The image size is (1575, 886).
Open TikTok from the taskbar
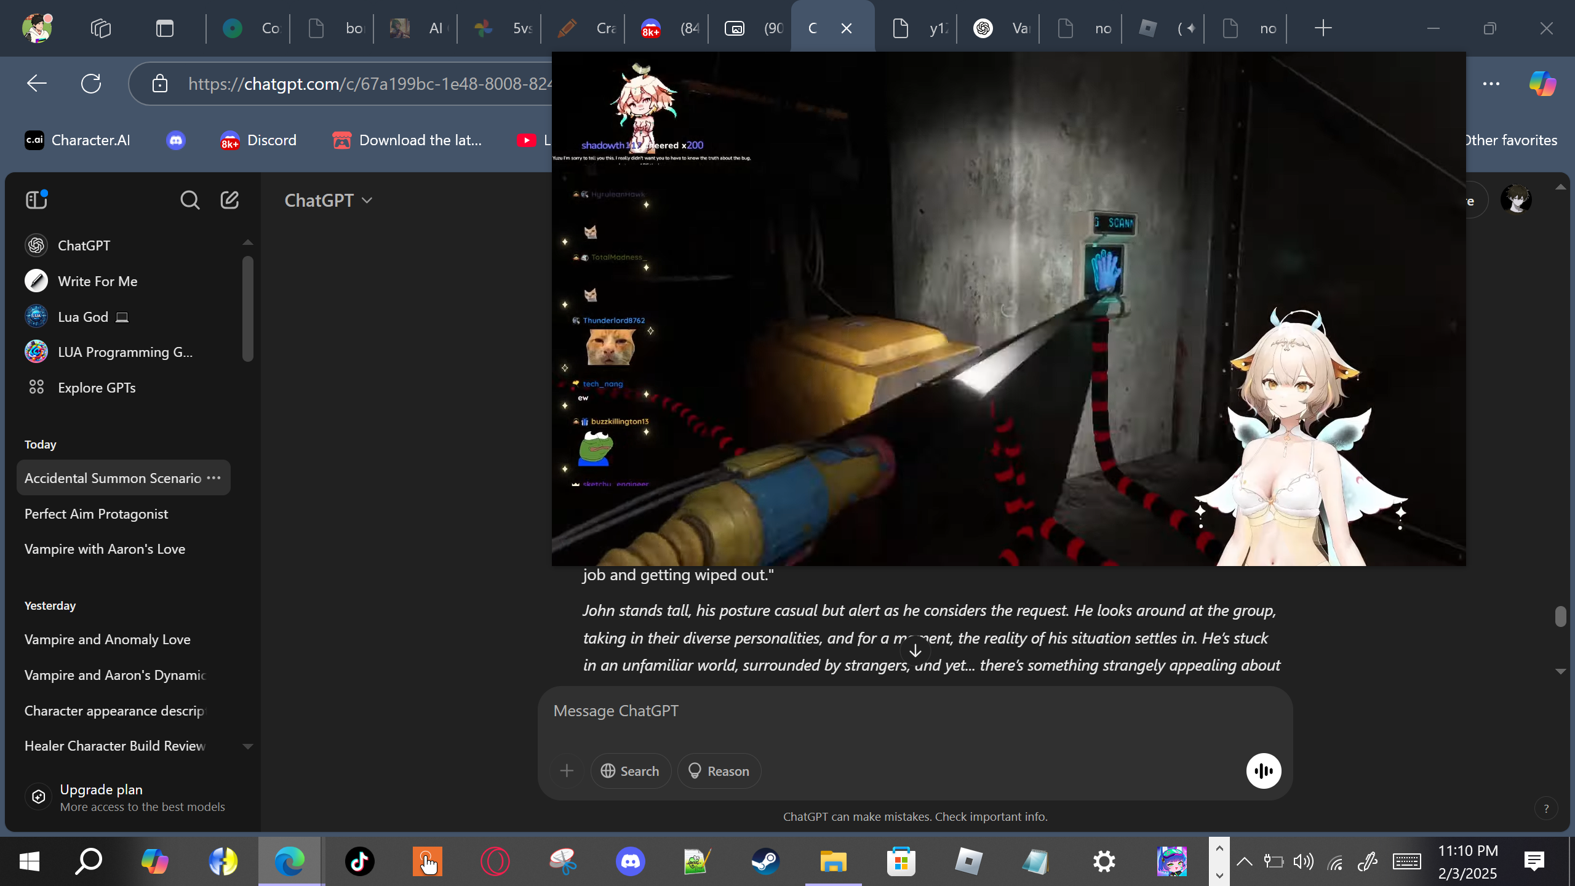click(x=360, y=861)
